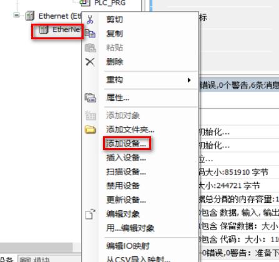279x262 pixels.
Task: Click the yellow folder icon beside 添加文件夹
Action: (91, 129)
